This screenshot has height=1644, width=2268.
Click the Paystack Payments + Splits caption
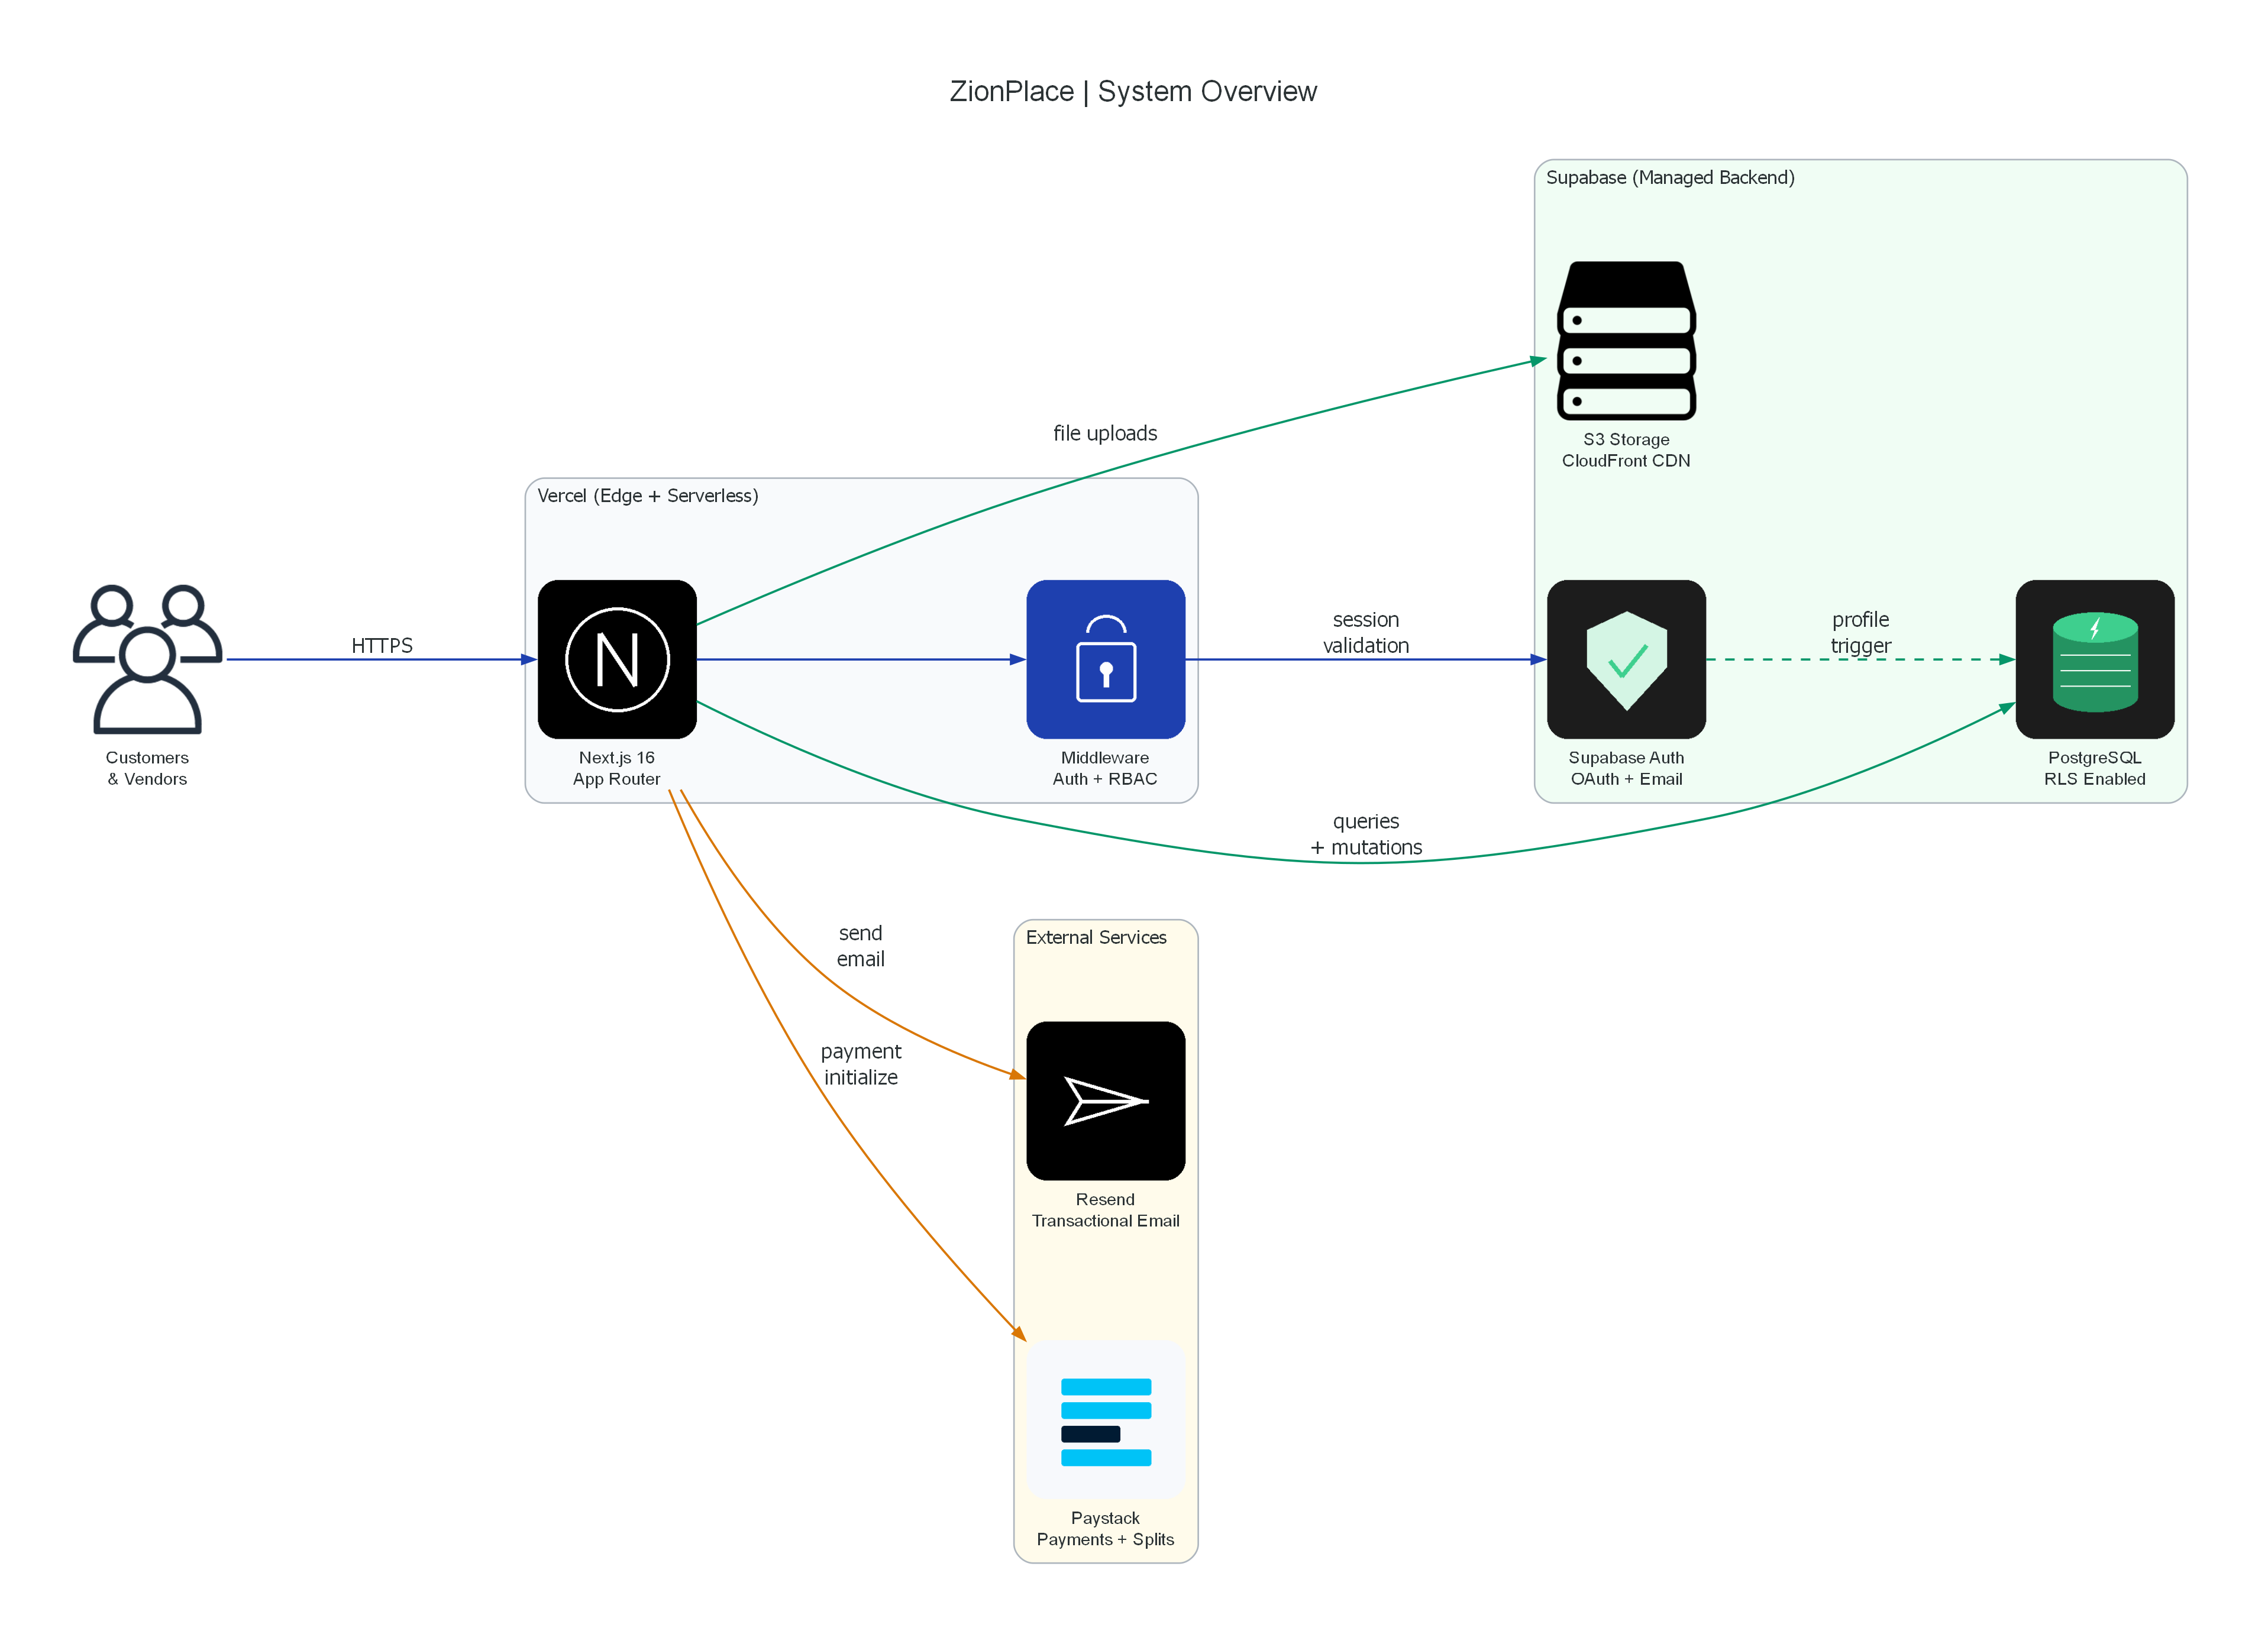click(x=1105, y=1529)
